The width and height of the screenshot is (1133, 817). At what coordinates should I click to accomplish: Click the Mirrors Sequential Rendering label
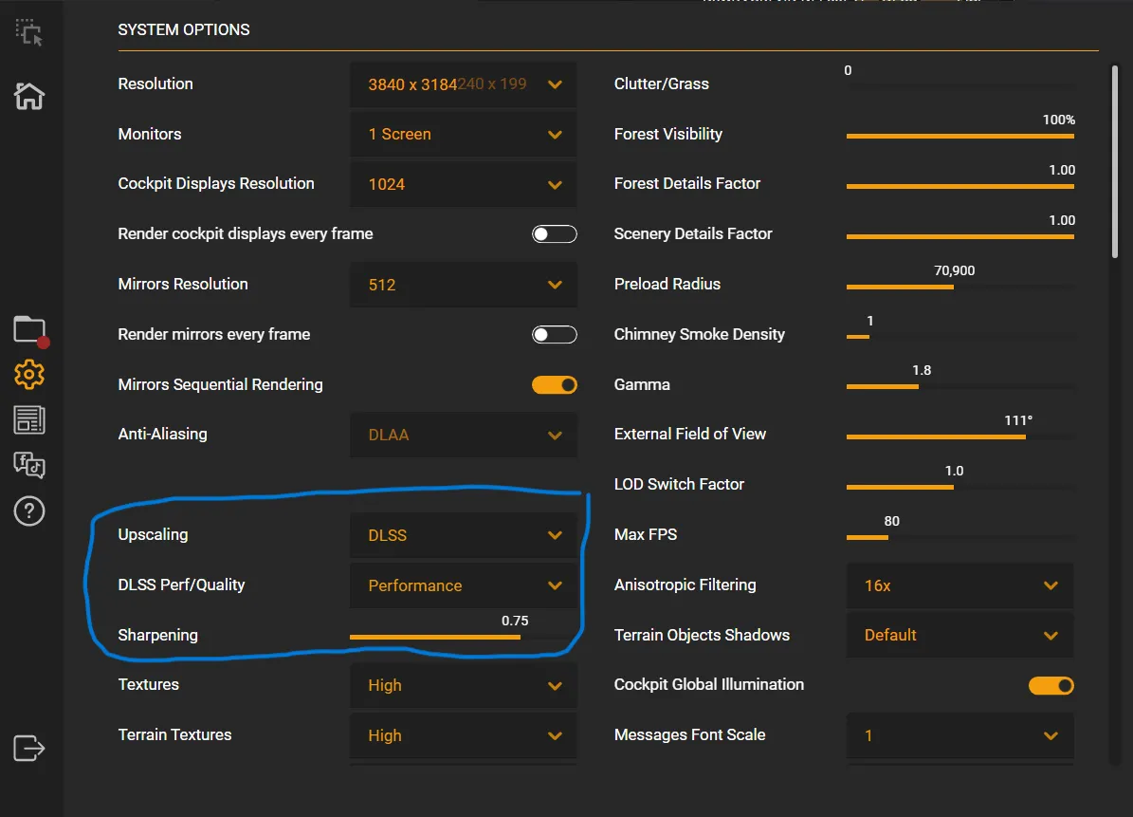pyautogui.click(x=220, y=384)
